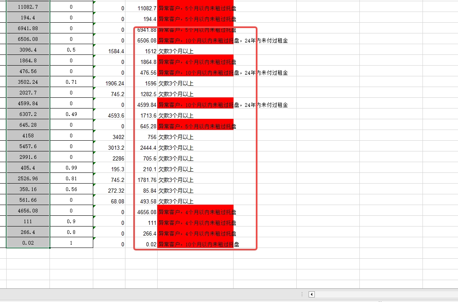Click red 异常客户 remark in 1864.8 row
Image resolution: width=458 pixels, height=302 pixels.
tap(196, 61)
